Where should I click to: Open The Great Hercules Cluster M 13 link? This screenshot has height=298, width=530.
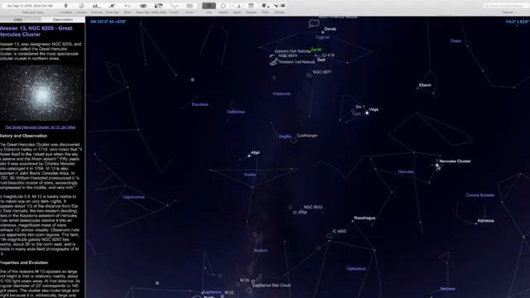click(41, 127)
